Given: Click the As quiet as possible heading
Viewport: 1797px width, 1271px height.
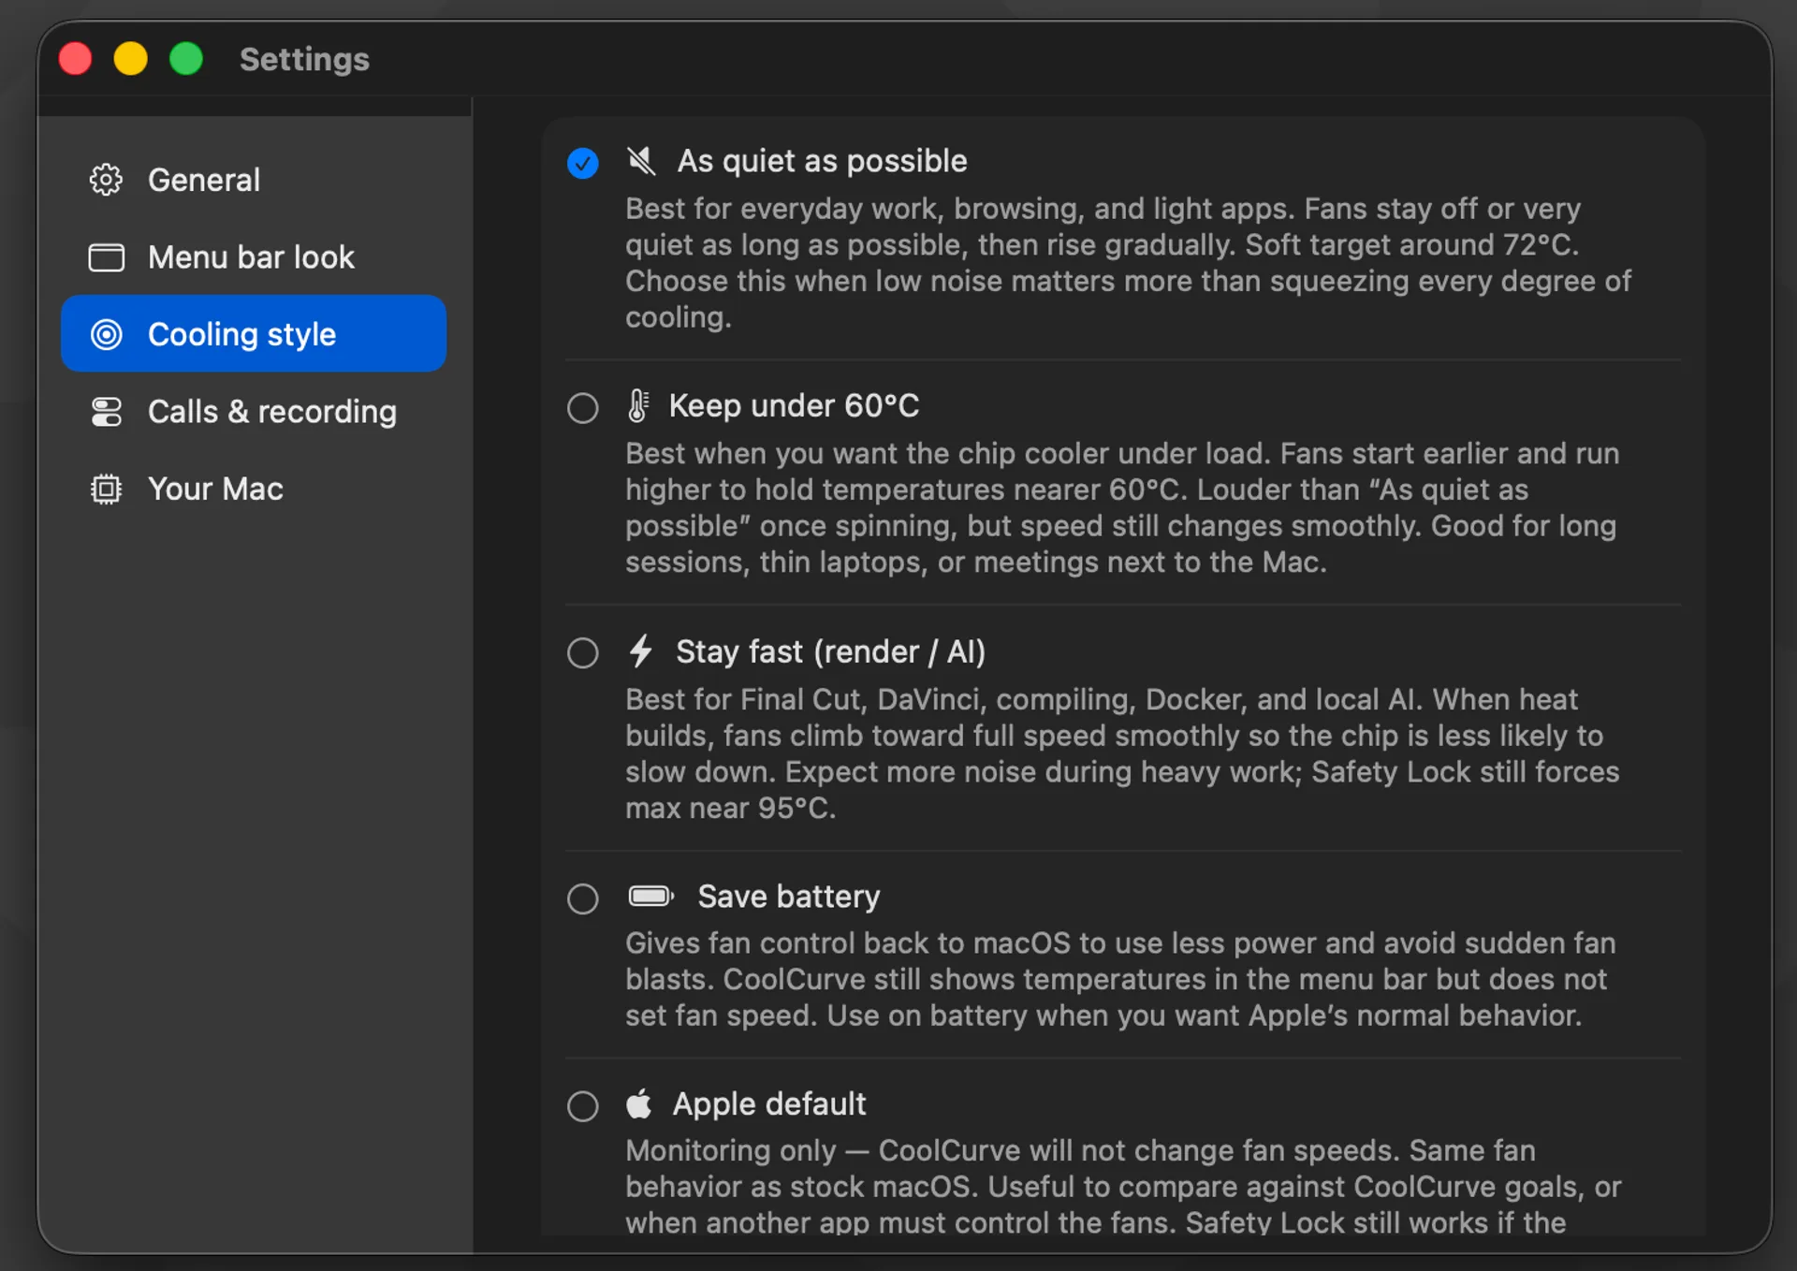Looking at the screenshot, I should (x=822, y=161).
